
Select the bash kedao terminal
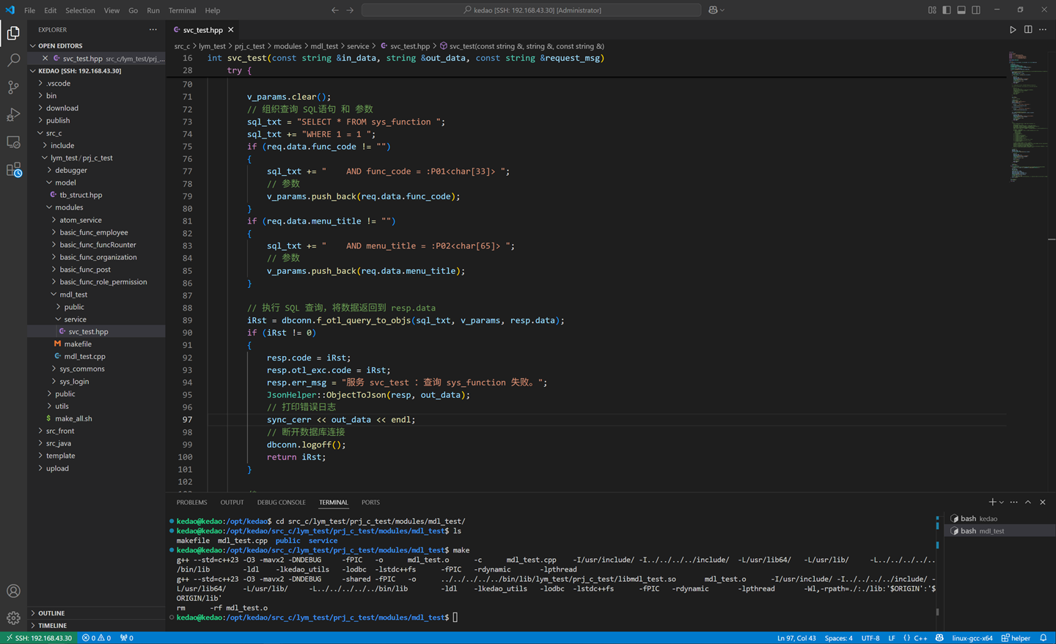[x=1000, y=519]
